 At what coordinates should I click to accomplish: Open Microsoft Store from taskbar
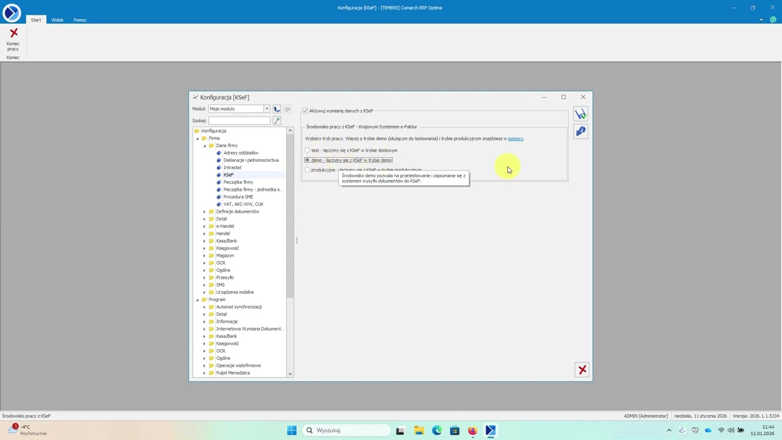(455, 430)
